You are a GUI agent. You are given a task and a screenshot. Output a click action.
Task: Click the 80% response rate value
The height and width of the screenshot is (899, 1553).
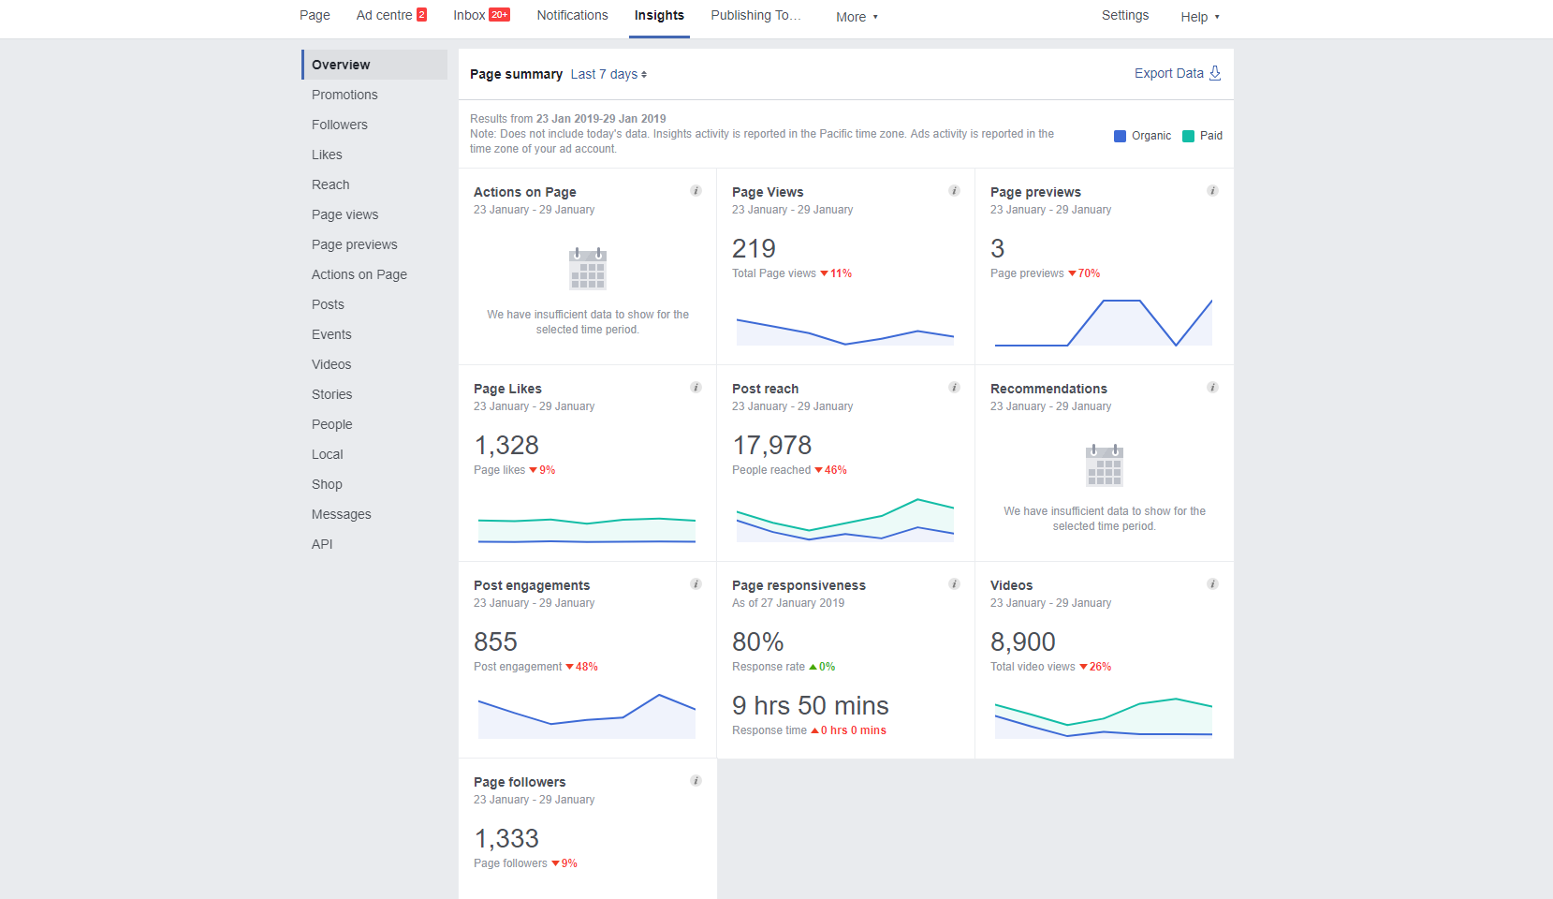[758, 641]
